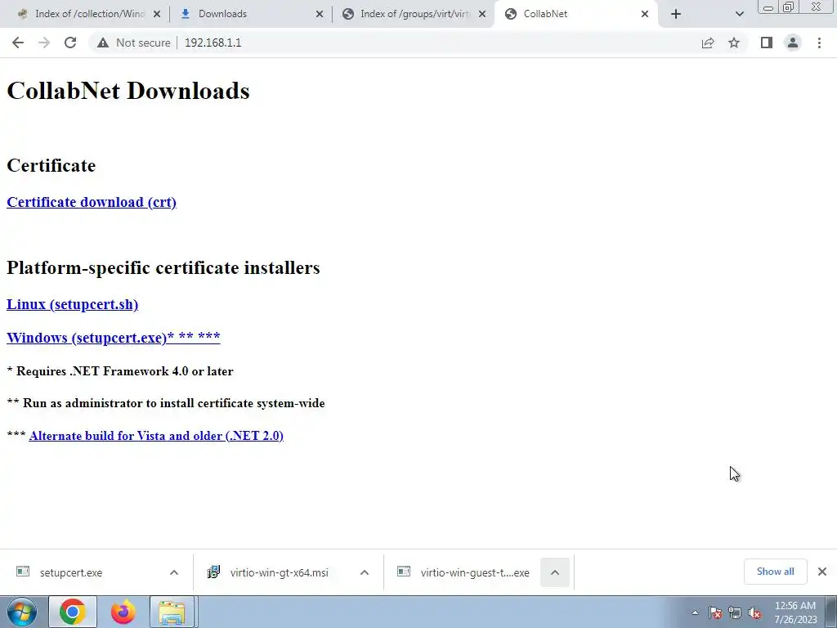Bookmark this page with the star icon

[x=734, y=43]
